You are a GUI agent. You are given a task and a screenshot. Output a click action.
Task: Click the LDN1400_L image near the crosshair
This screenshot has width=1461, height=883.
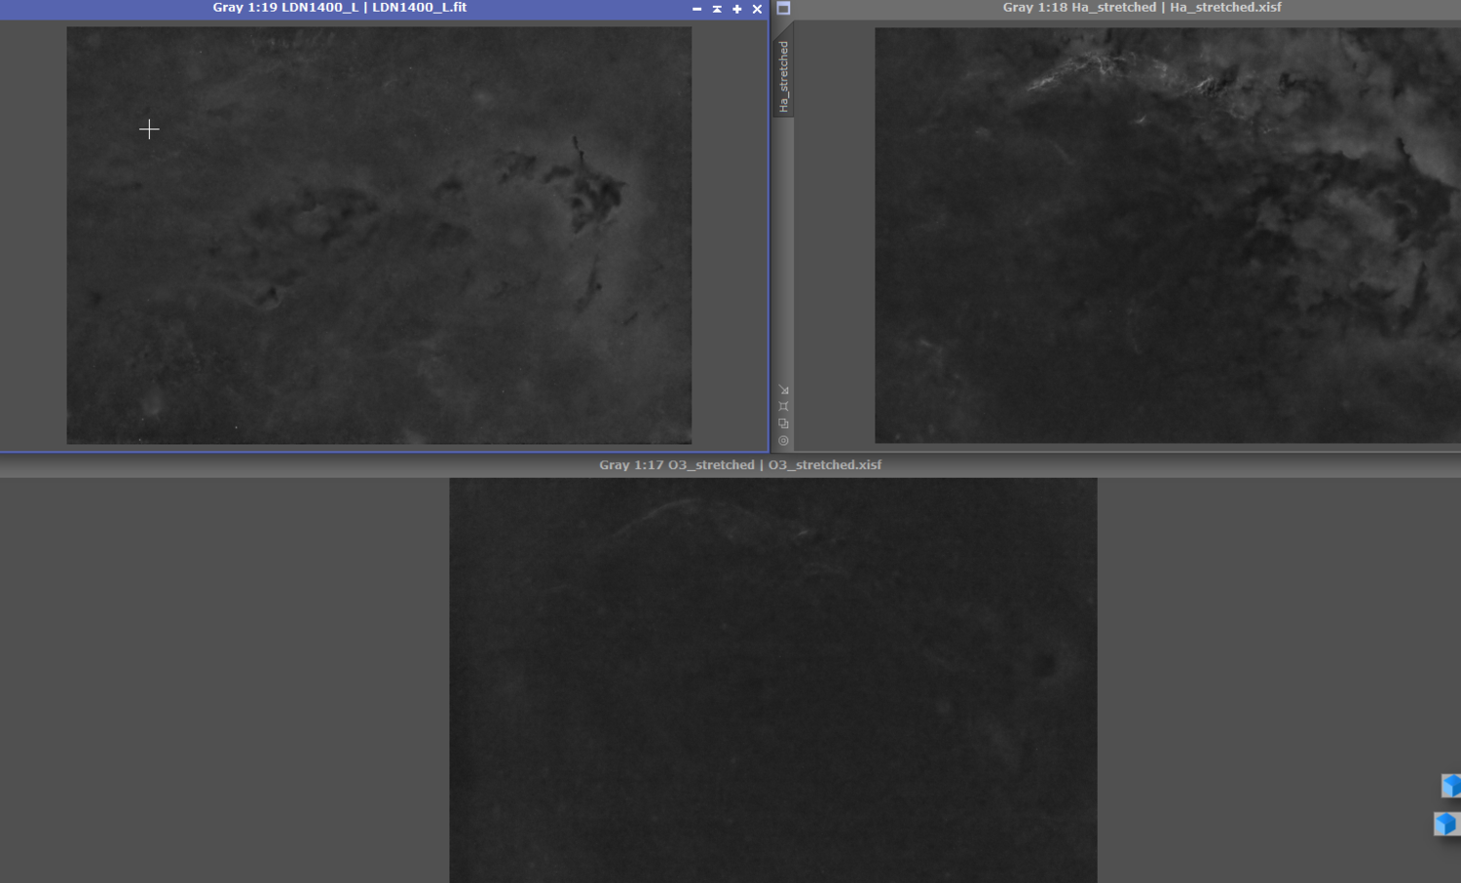pos(150,129)
